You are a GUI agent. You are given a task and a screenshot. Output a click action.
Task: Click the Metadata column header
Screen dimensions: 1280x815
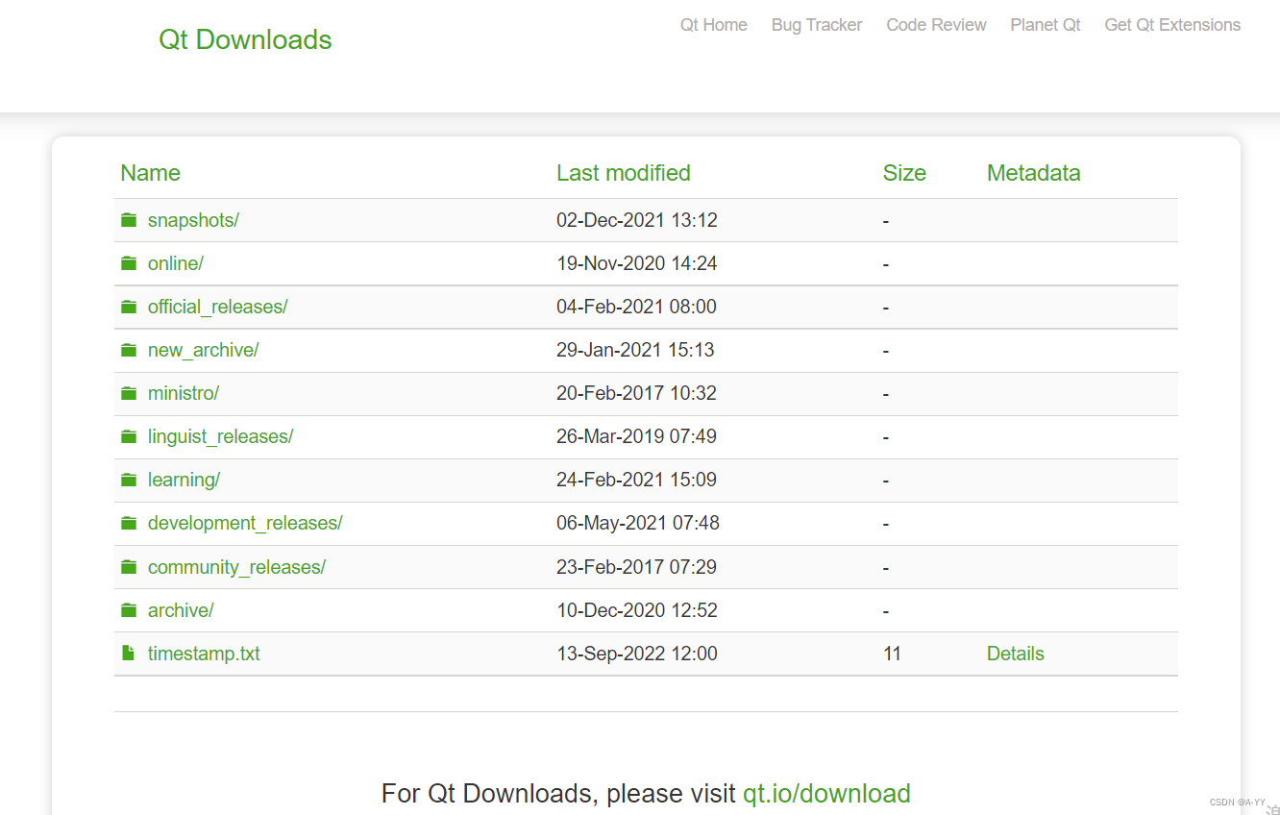(x=1034, y=173)
